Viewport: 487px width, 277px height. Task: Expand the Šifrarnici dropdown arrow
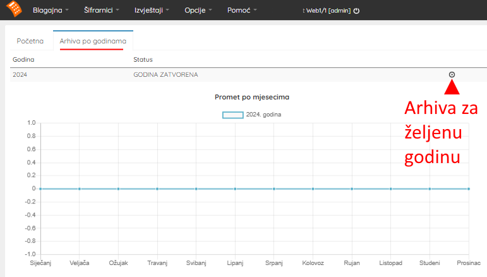point(117,10)
